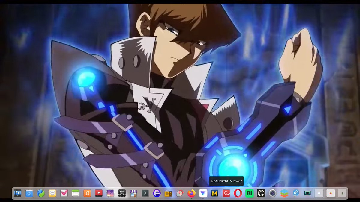Open the yellow radio app icon
This screenshot has height=202, width=360.
[168, 193]
